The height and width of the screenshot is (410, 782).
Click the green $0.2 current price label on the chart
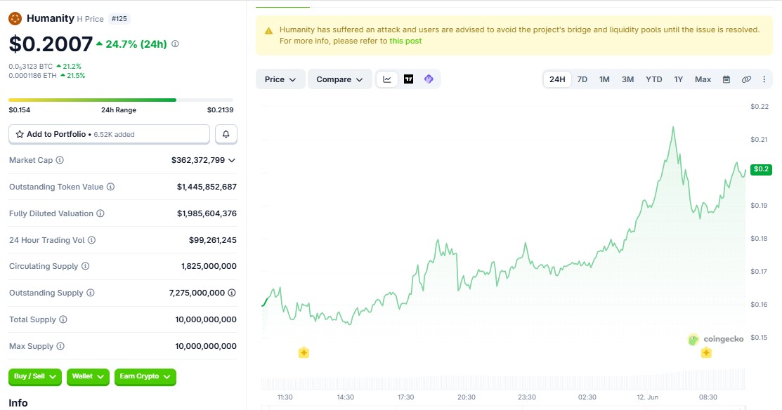pos(761,169)
